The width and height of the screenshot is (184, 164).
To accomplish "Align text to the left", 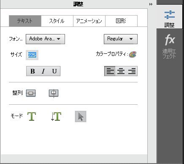I will 110,71.
